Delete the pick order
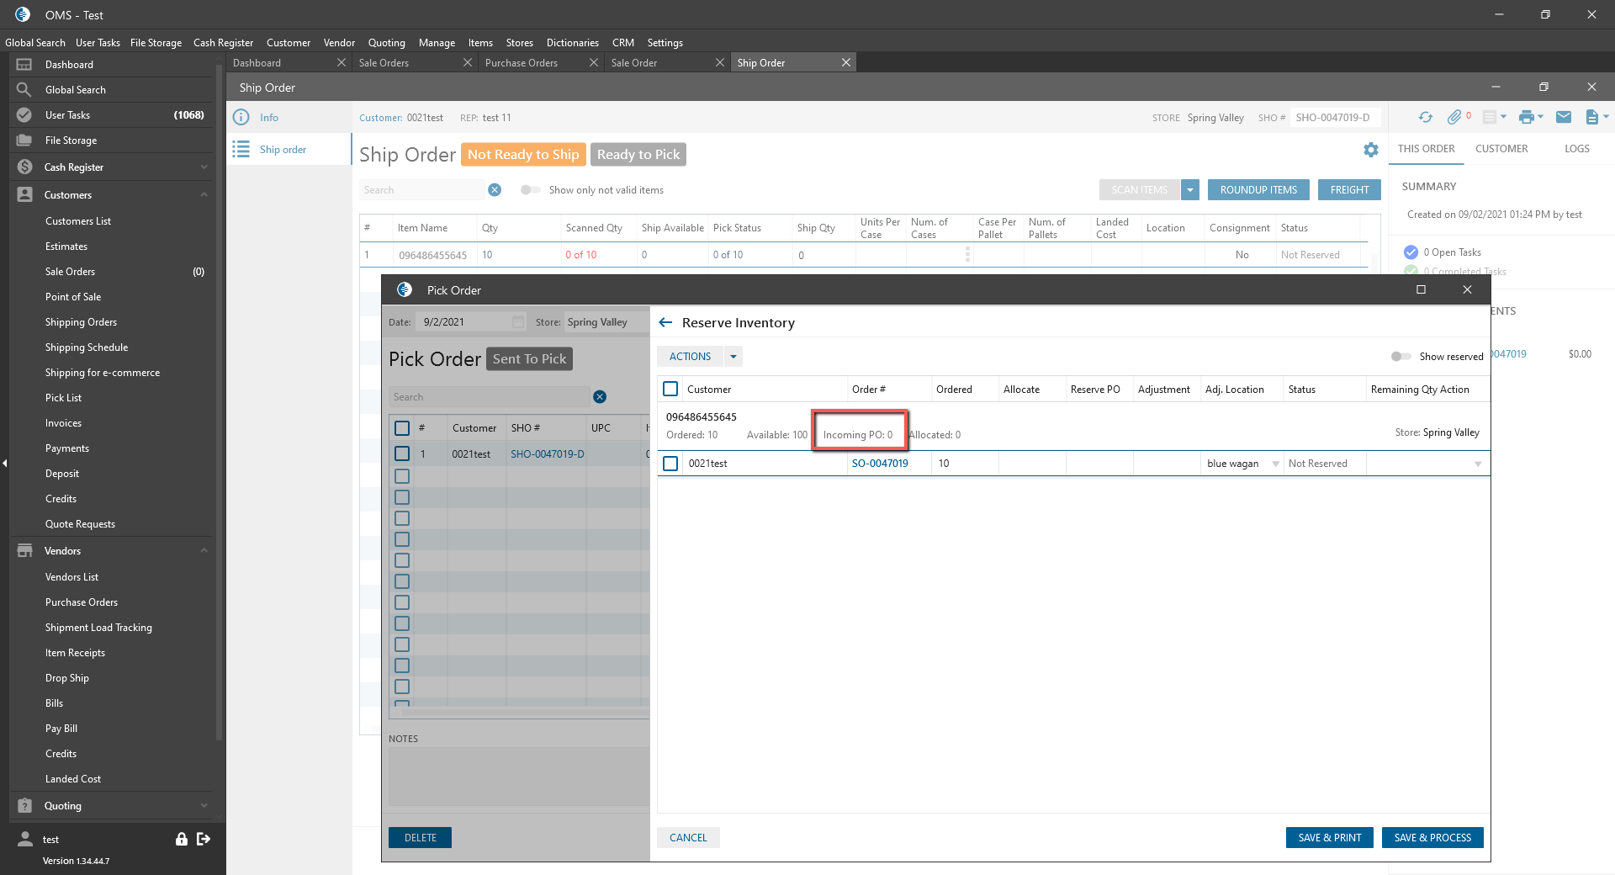The width and height of the screenshot is (1615, 875). pyautogui.click(x=420, y=838)
